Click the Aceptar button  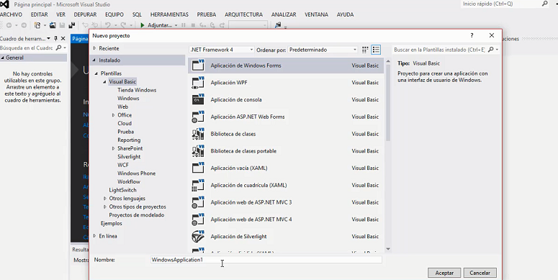point(444,273)
